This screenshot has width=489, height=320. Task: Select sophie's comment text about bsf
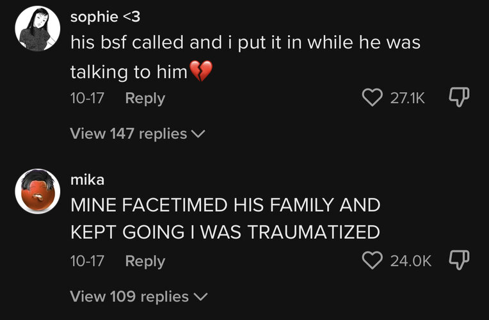point(245,57)
